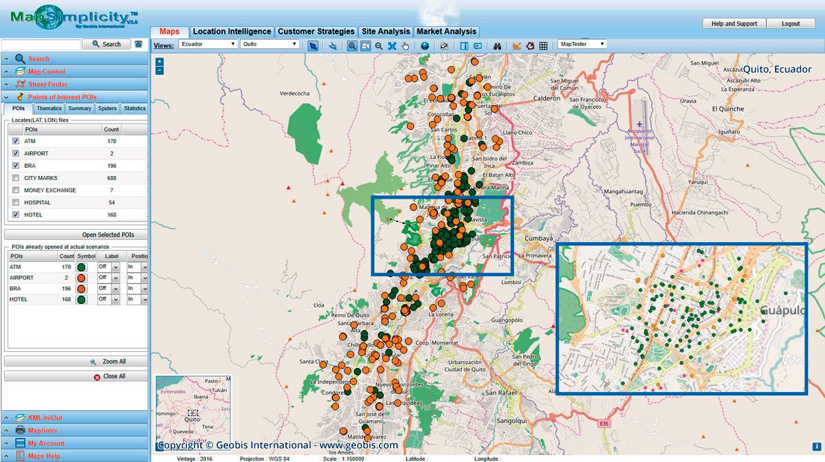This screenshot has height=462, width=825.
Task: Check the CITY MARKS checkbox
Action: coord(16,178)
